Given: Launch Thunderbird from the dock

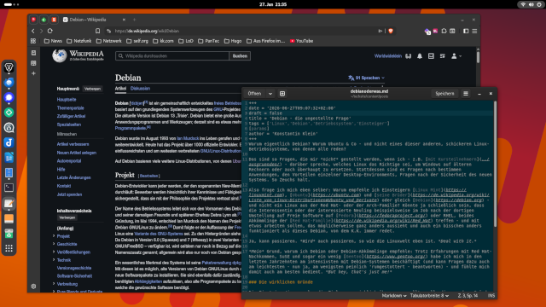Looking at the screenshot, I should 9,83.
